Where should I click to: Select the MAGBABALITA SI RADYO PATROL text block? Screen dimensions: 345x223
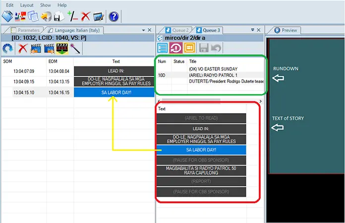point(201,171)
